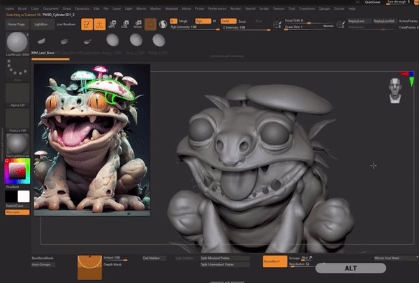Activate Edit mode button
419x283 pixels.
(x=87, y=24)
